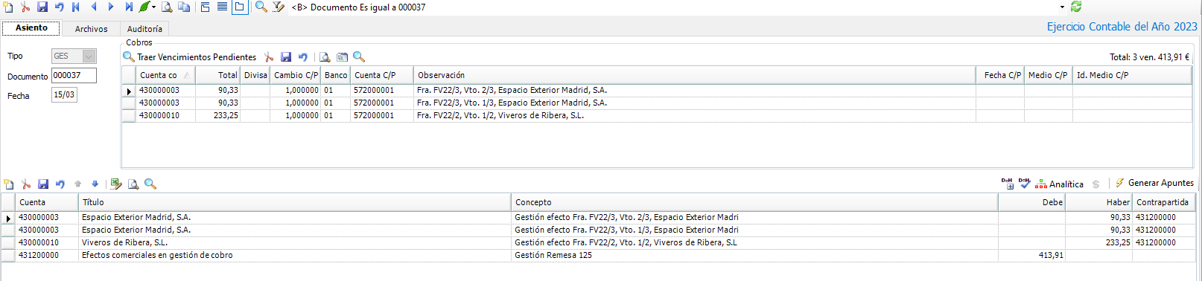Click Generar Apuntes button
Viewport: 1202px width, 281px height.
[1154, 183]
